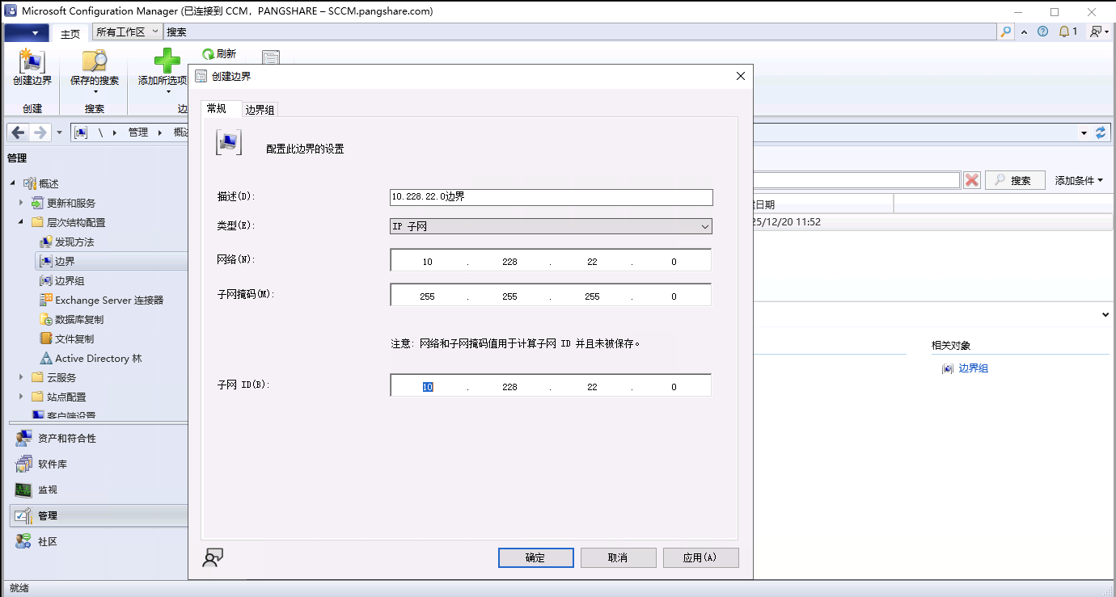Collapse the Overview (概述) tree node
Screen dimensions: 1116x597
click(x=12, y=183)
